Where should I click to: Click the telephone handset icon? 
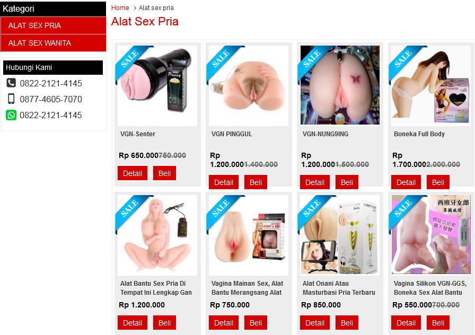coord(11,83)
